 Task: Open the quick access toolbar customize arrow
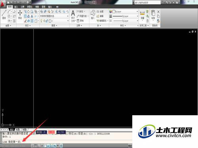click(x=30, y=2)
